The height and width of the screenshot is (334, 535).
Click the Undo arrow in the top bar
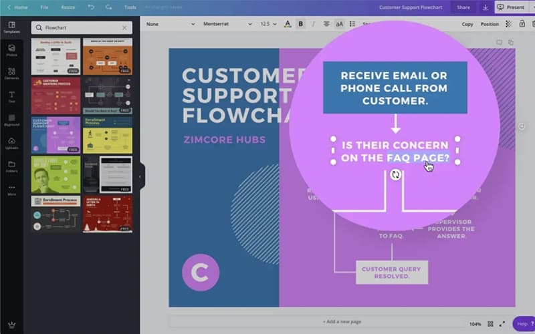[x=91, y=7]
